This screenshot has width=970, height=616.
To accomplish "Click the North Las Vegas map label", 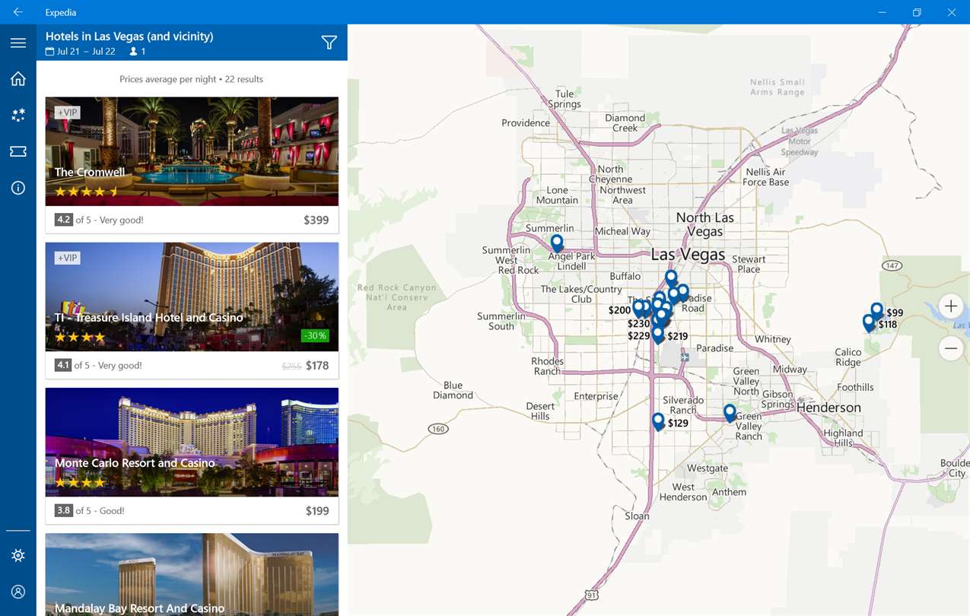I will click(704, 224).
